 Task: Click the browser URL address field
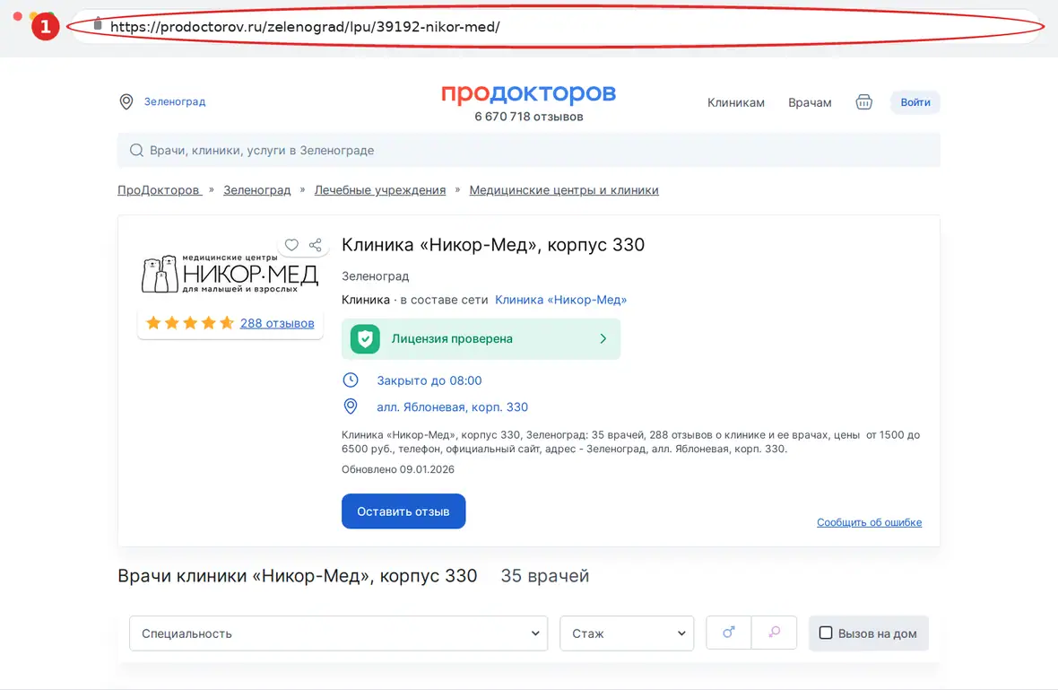coord(557,26)
